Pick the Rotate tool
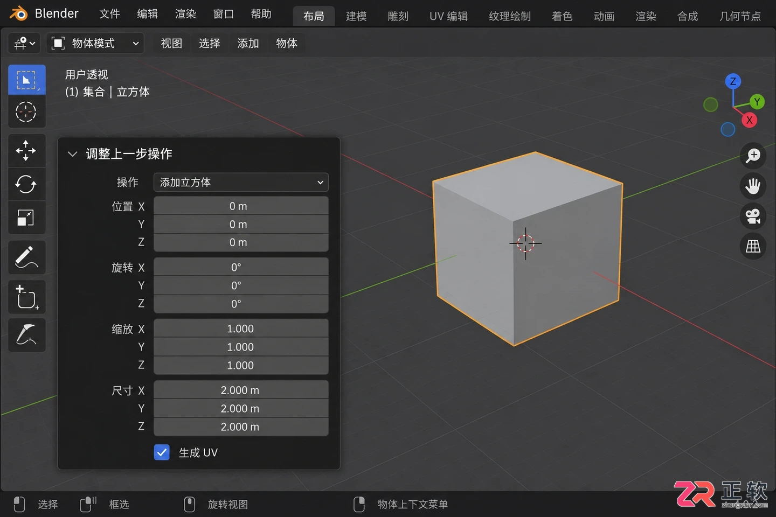Image resolution: width=776 pixels, height=517 pixels. click(x=26, y=184)
